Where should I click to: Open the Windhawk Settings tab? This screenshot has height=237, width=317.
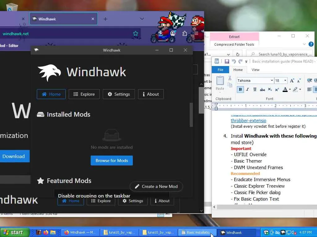pyautogui.click(x=119, y=94)
